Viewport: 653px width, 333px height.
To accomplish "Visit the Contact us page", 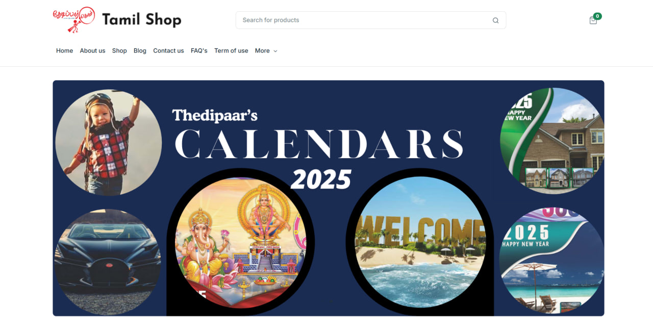I will 168,51.
